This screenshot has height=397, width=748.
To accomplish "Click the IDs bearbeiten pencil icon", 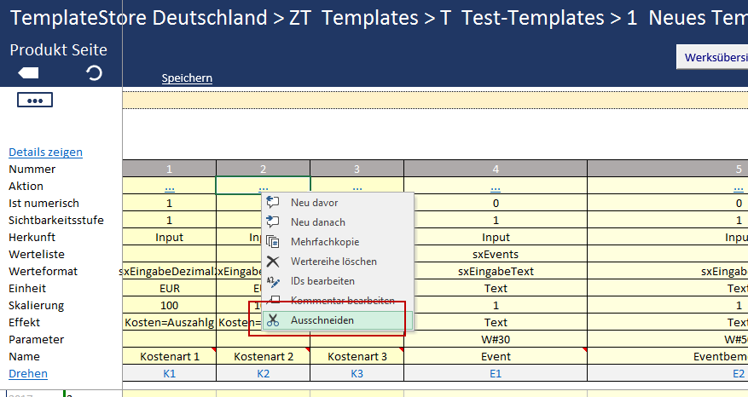I will coord(273,281).
